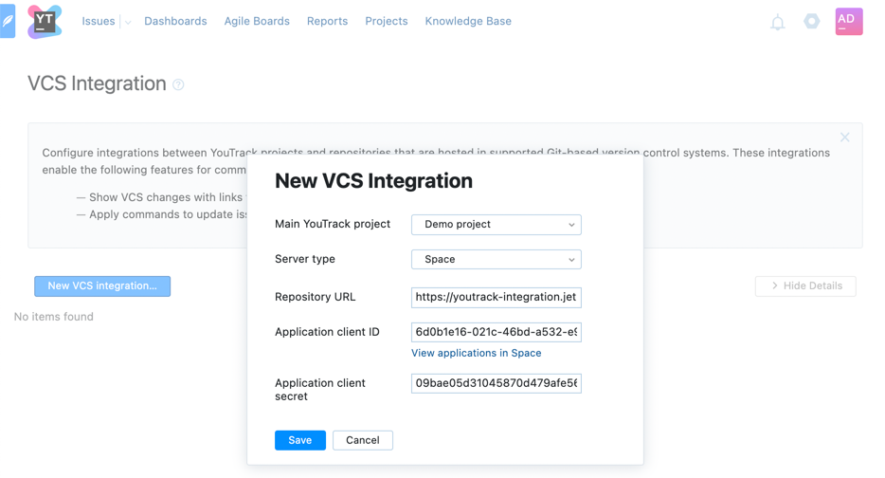The width and height of the screenshot is (885, 478).
Task: Save the new VCS integration
Action: tap(300, 440)
